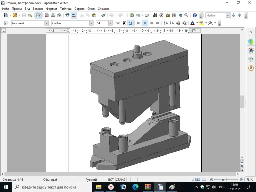Toggle bulleted list
The height and width of the screenshot is (192, 256).
172,23
